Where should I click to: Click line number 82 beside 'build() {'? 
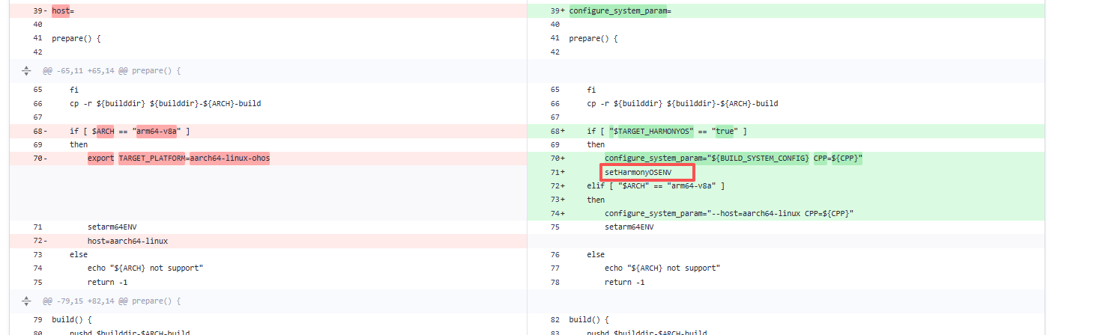pyautogui.click(x=555, y=319)
